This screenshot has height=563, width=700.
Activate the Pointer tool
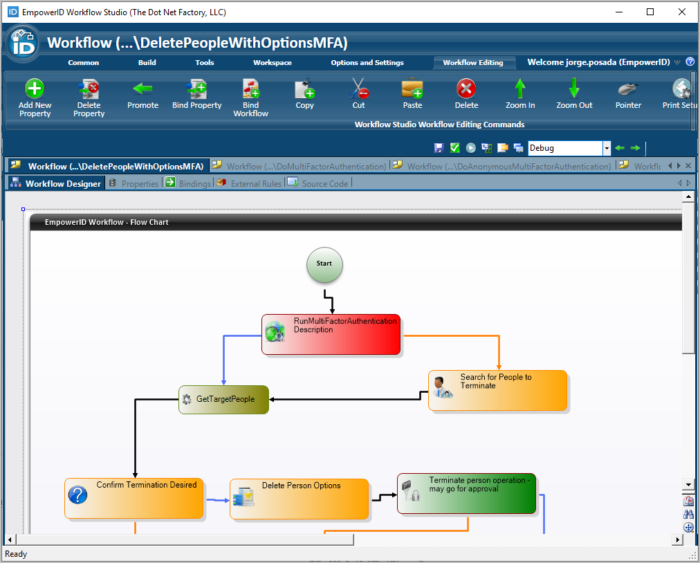pos(627,90)
